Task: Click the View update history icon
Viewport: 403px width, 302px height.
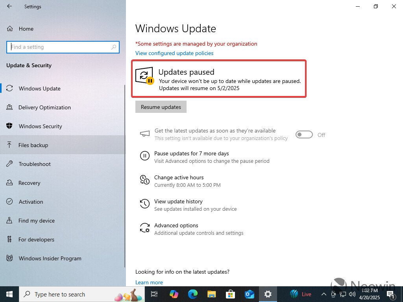Action: click(145, 204)
